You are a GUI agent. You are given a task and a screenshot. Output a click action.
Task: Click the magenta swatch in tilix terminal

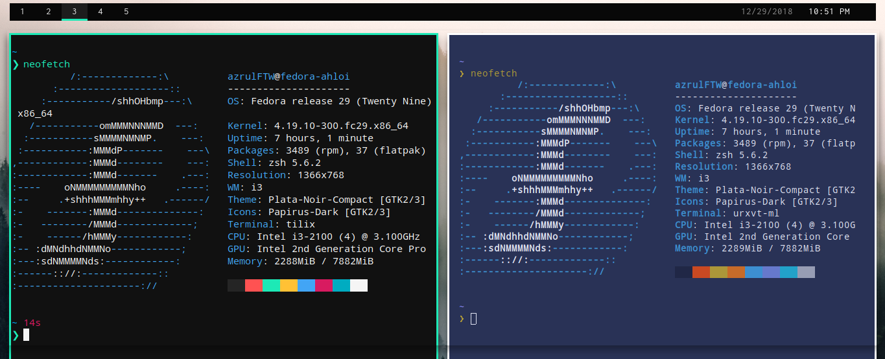(x=324, y=286)
